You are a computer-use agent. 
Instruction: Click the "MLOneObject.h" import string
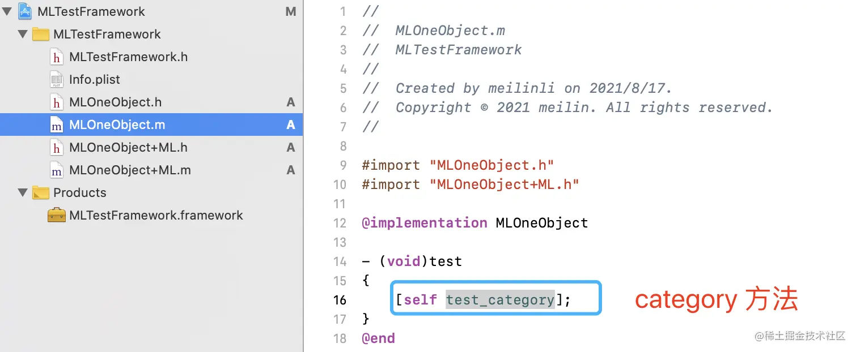click(491, 165)
